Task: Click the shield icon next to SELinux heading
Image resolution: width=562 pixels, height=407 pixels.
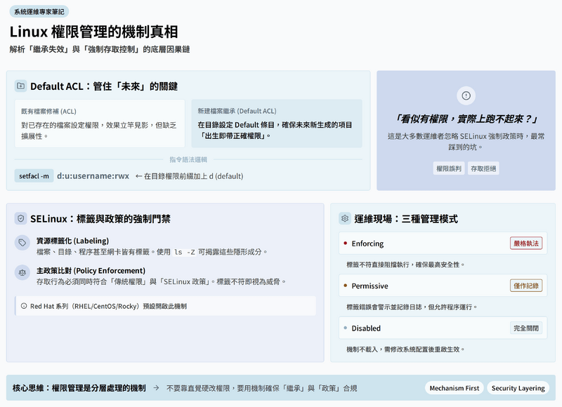Action: 20,219
